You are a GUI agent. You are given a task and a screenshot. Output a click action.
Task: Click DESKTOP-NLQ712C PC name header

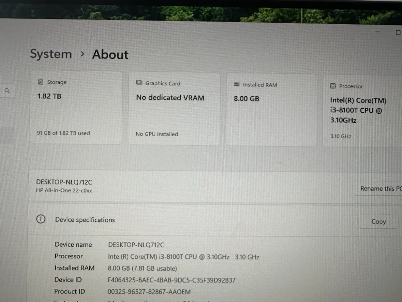pyautogui.click(x=64, y=182)
